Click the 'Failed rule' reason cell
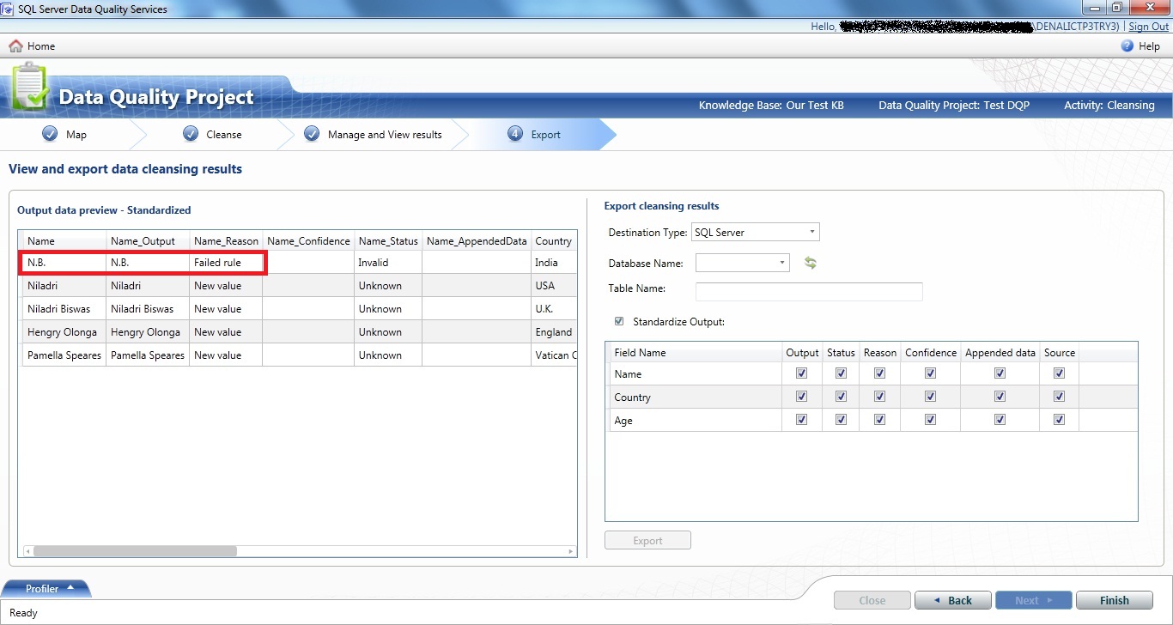Viewport: 1173px width, 625px height. (x=226, y=263)
